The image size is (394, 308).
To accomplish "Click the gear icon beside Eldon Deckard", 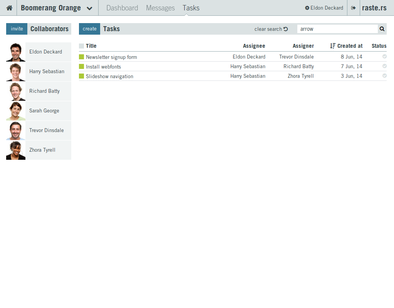I will 307,8.
